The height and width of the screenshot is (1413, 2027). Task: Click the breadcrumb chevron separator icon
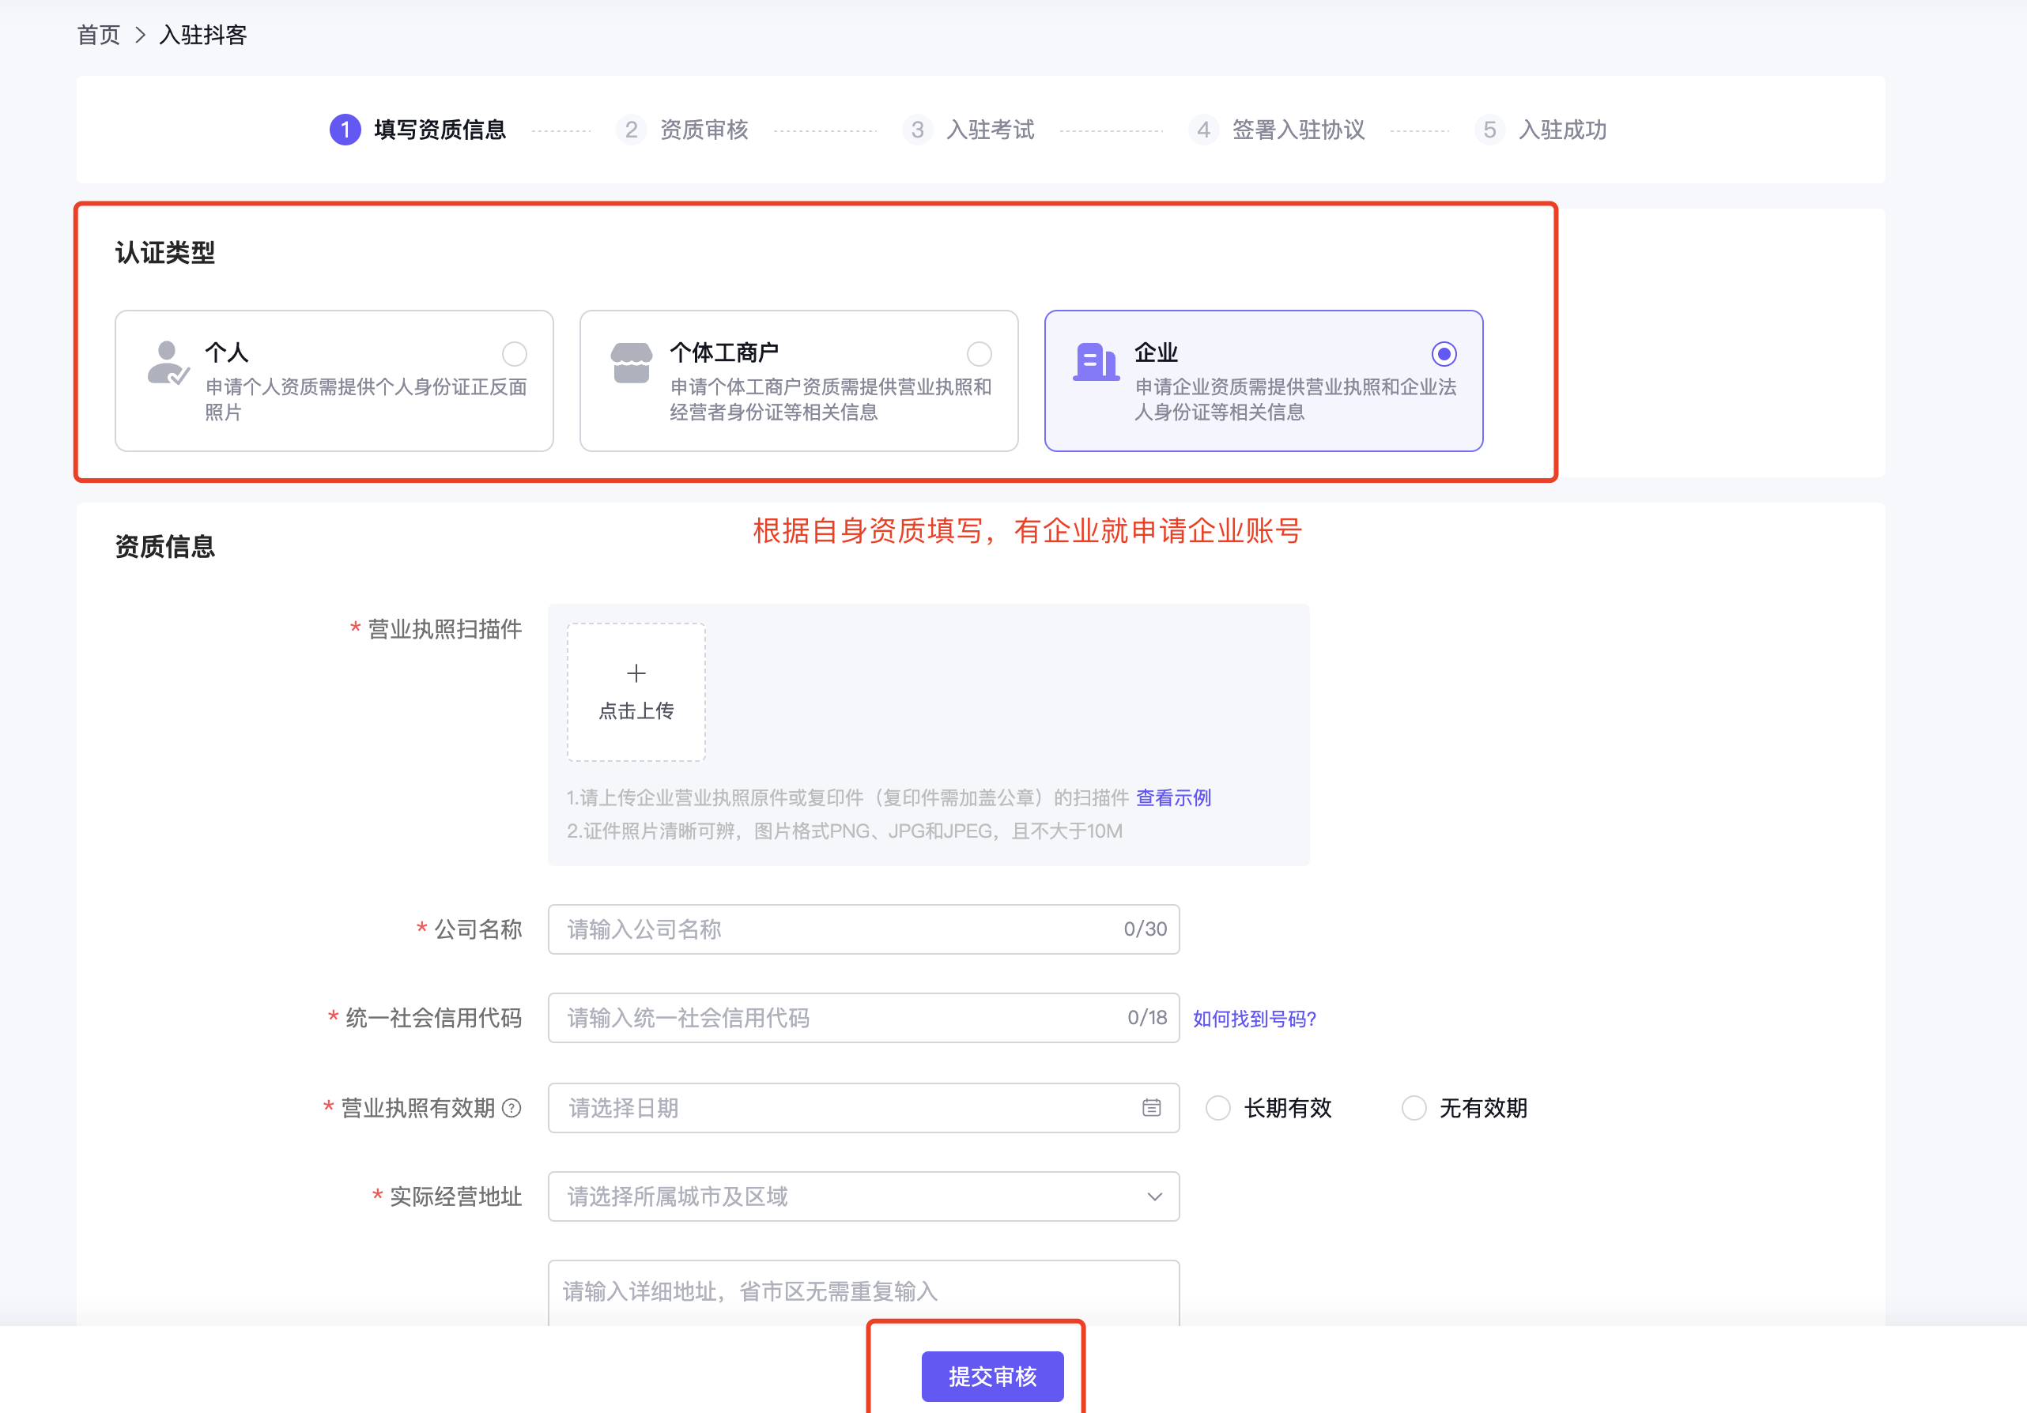tap(139, 36)
